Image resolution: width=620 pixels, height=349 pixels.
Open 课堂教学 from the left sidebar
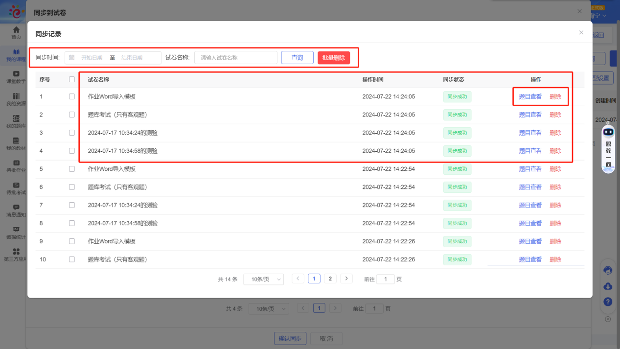click(x=16, y=74)
